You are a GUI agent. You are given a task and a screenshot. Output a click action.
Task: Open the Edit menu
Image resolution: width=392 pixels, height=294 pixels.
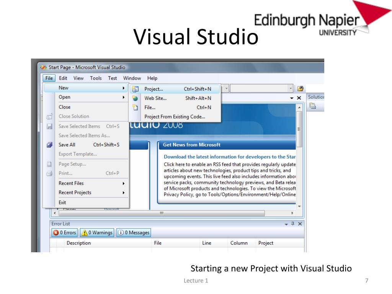point(63,78)
